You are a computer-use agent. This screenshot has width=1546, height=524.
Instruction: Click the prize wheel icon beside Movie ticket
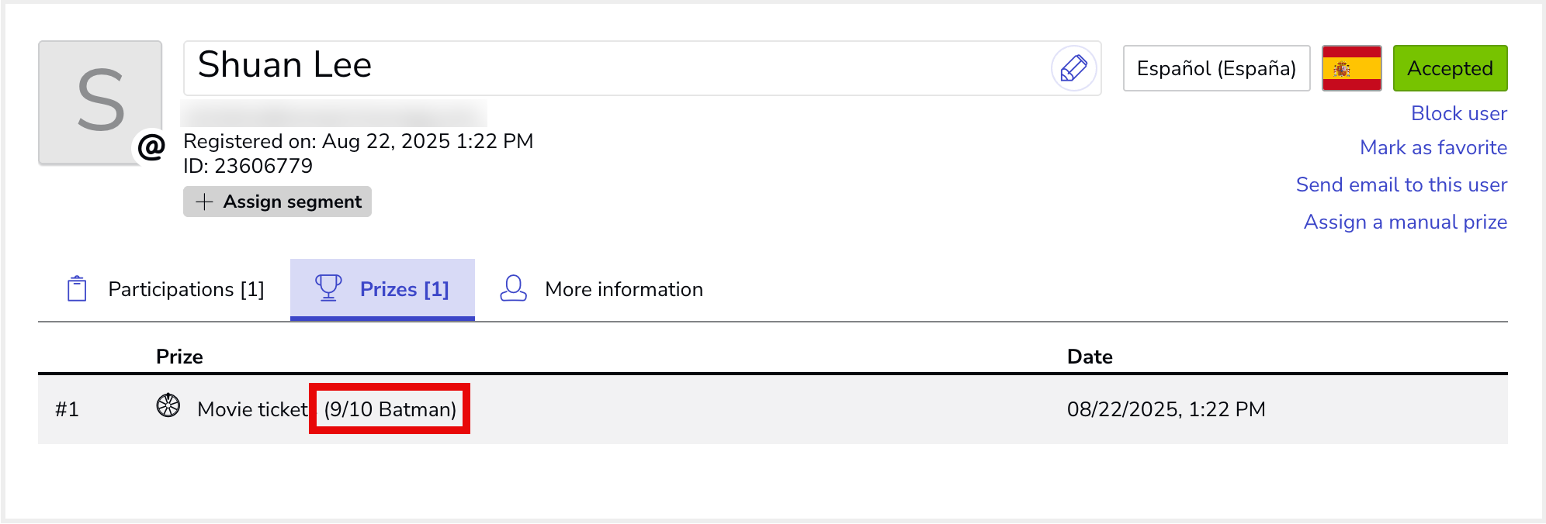(168, 405)
